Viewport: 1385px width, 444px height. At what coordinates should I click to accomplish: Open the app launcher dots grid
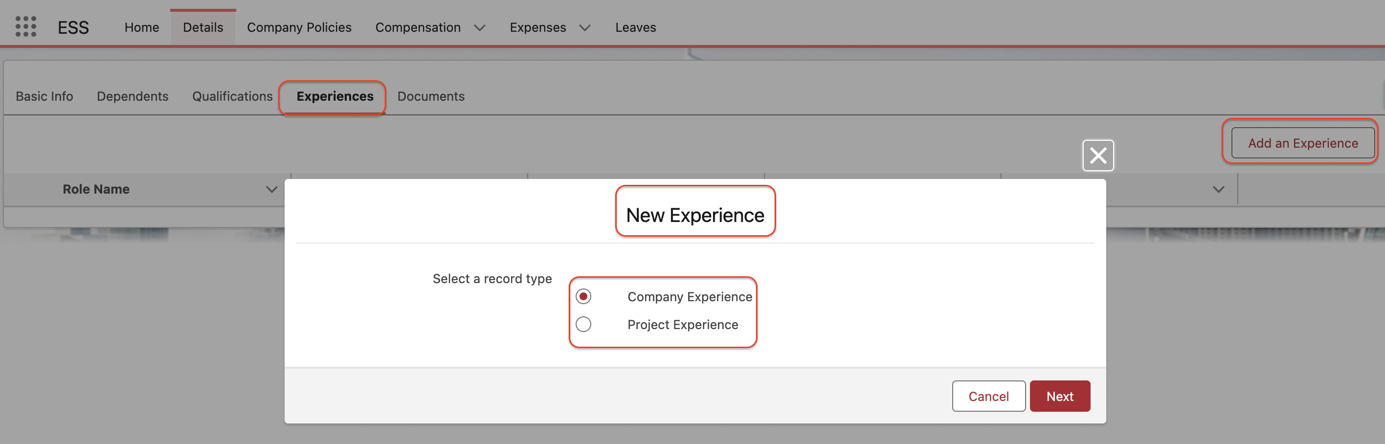[25, 26]
